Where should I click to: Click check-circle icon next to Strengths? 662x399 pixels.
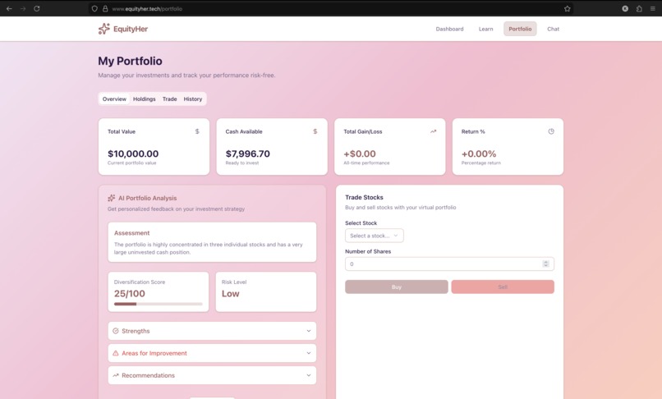click(116, 331)
